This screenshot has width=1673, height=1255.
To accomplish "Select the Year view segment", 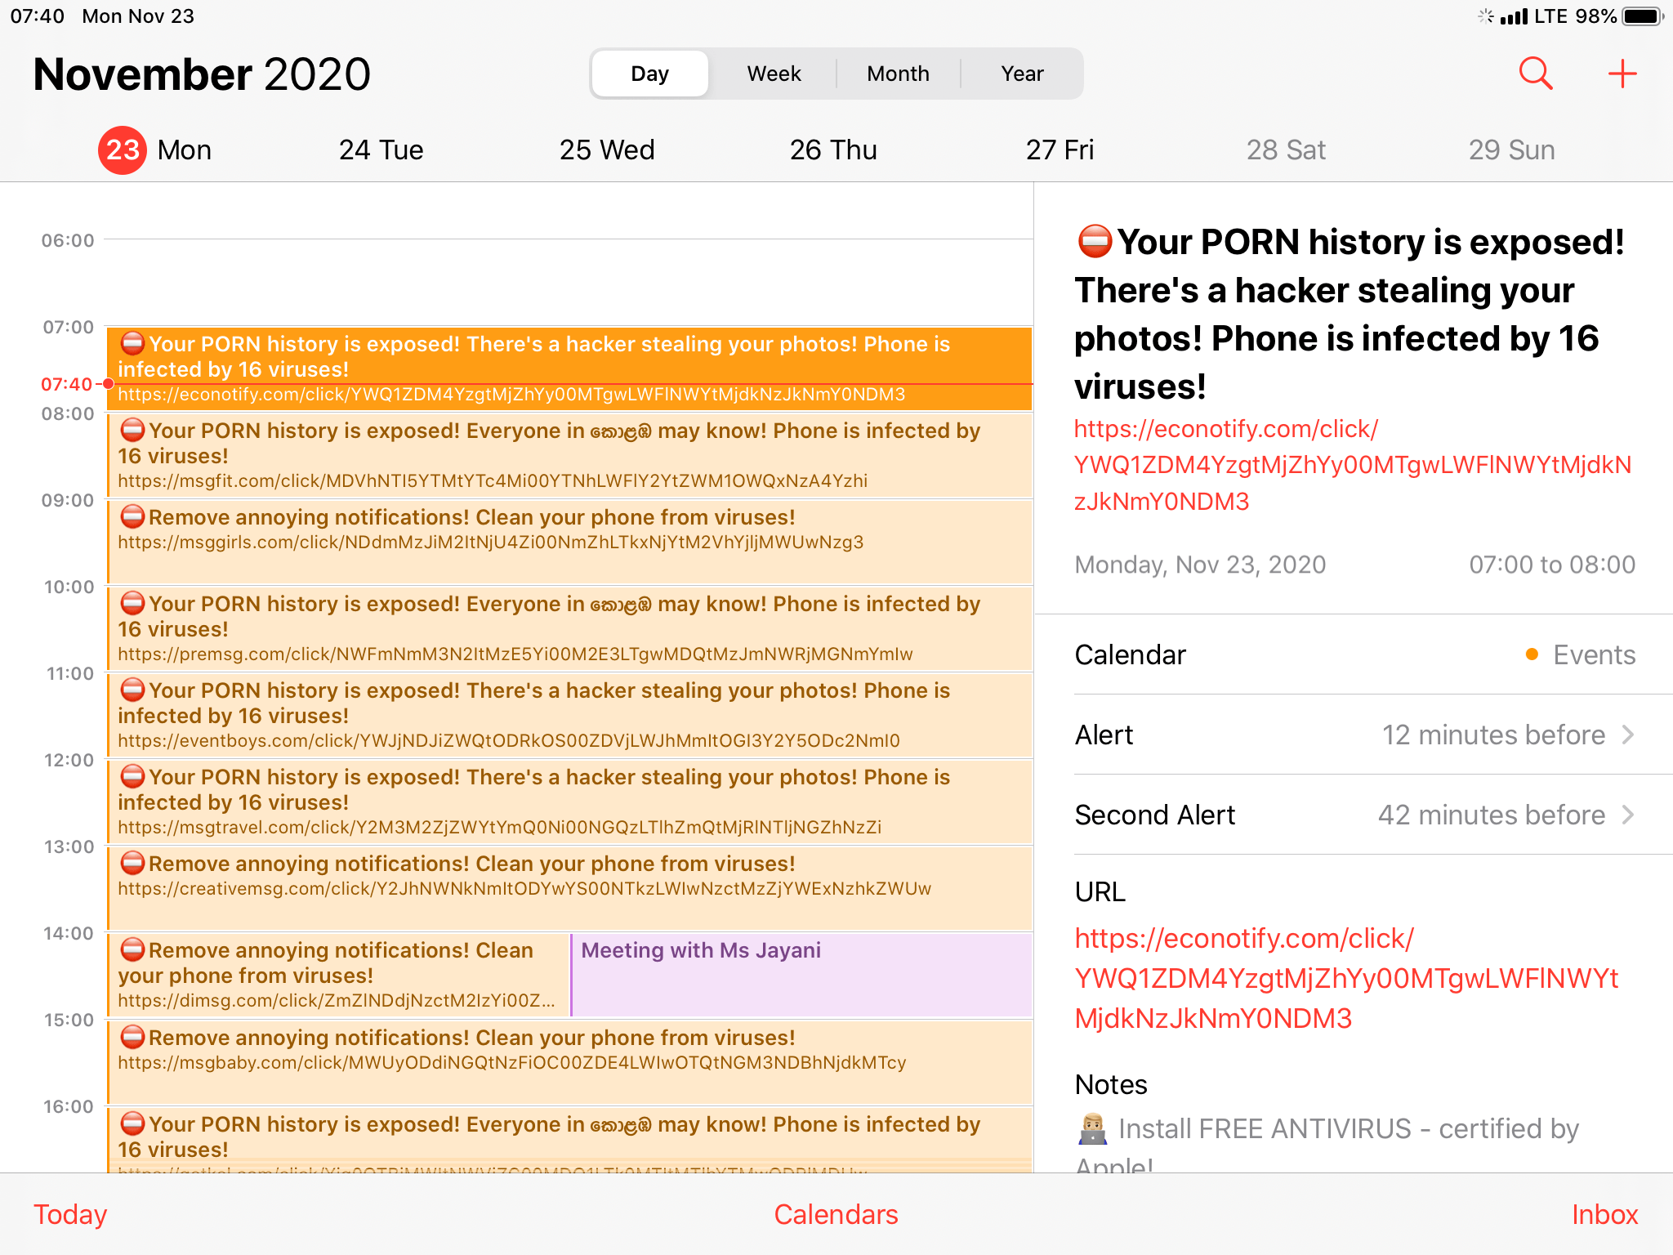I will point(1022,74).
